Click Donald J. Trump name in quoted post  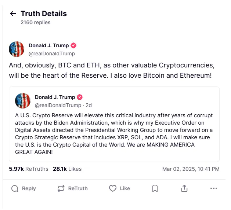pos(55,97)
